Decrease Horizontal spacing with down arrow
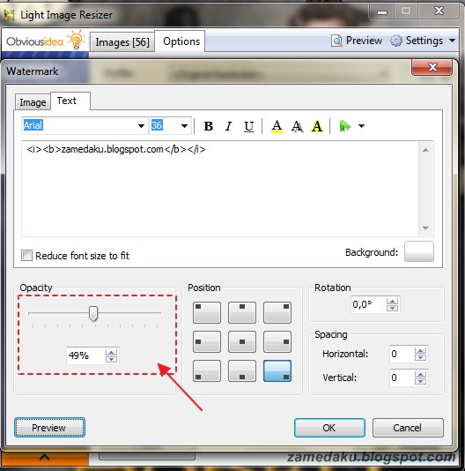Viewport: 465px width, 471px height. click(421, 357)
